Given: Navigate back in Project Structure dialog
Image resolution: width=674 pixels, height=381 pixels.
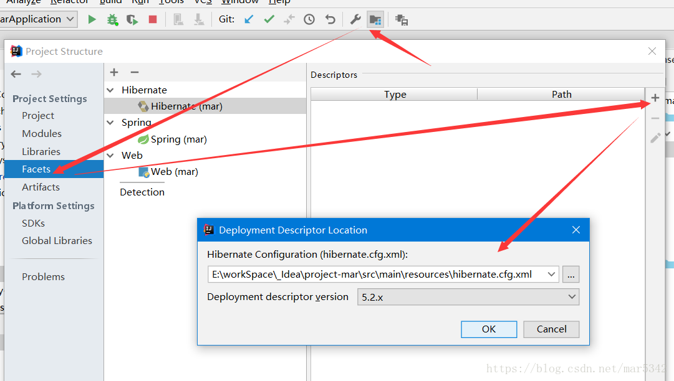Looking at the screenshot, I should pos(16,74).
